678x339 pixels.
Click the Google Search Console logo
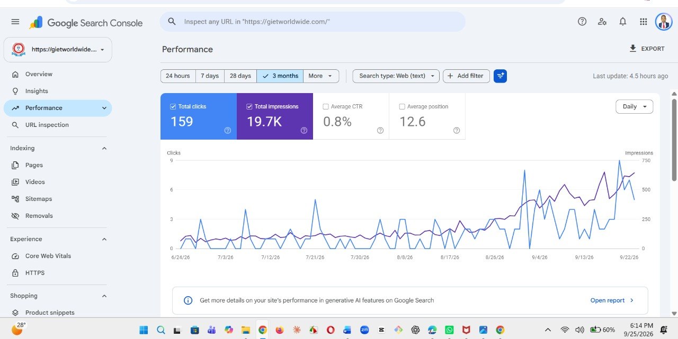pos(86,23)
